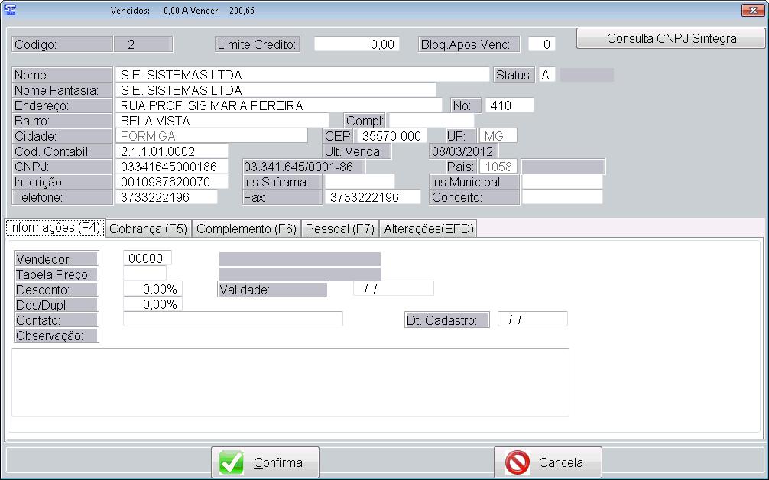Focus the Limite Credito value field
The height and width of the screenshot is (480, 769).
(355, 44)
